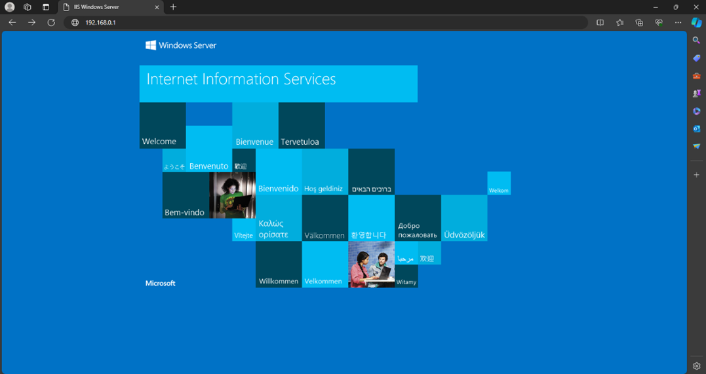Open the browser profile avatar icon
Viewport: 706px width, 374px height.
(9, 7)
